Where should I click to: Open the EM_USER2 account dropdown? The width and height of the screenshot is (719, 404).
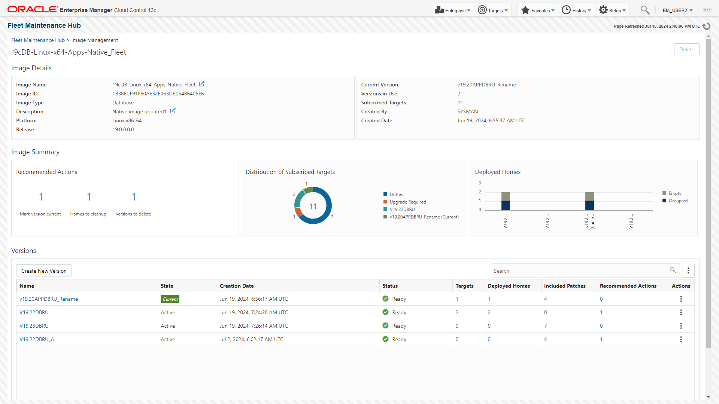click(677, 10)
